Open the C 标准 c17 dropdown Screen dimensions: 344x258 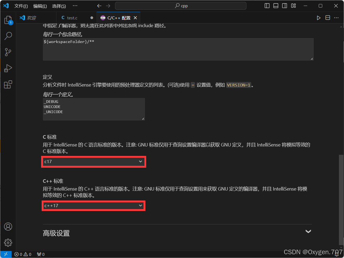click(94, 162)
